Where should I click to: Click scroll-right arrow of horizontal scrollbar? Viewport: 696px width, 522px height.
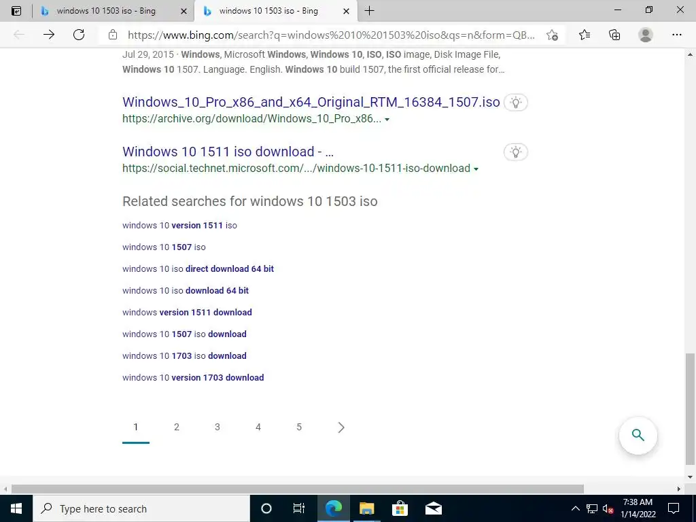[679, 489]
